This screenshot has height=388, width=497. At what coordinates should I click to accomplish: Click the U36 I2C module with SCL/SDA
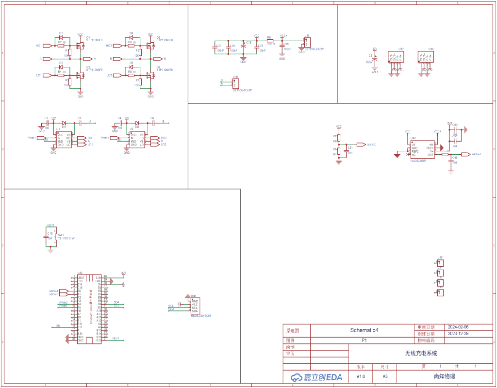198,306
